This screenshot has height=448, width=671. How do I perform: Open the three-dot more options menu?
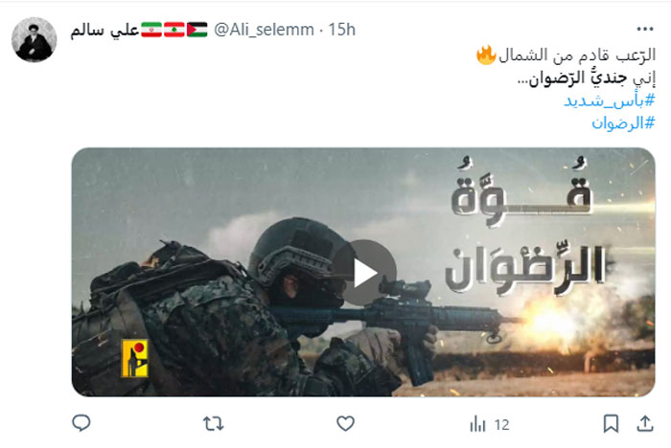click(x=645, y=29)
